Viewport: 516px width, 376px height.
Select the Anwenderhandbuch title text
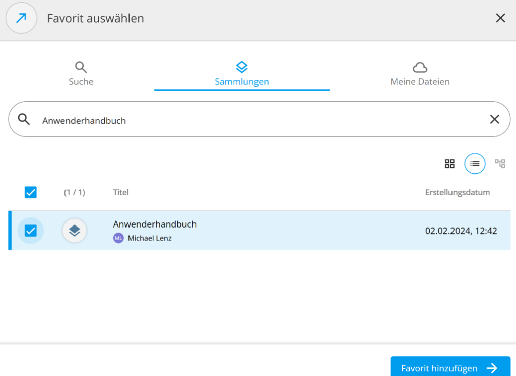pos(155,224)
